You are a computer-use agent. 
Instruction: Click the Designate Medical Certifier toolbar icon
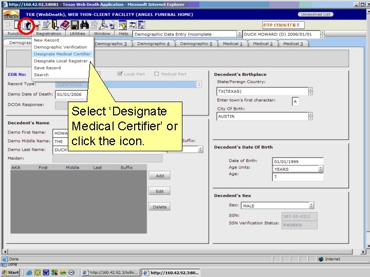[27, 25]
